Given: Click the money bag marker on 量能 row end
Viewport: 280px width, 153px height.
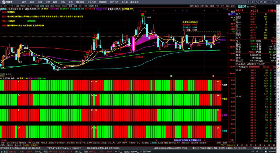Looking at the screenshot, I should coord(218,95).
